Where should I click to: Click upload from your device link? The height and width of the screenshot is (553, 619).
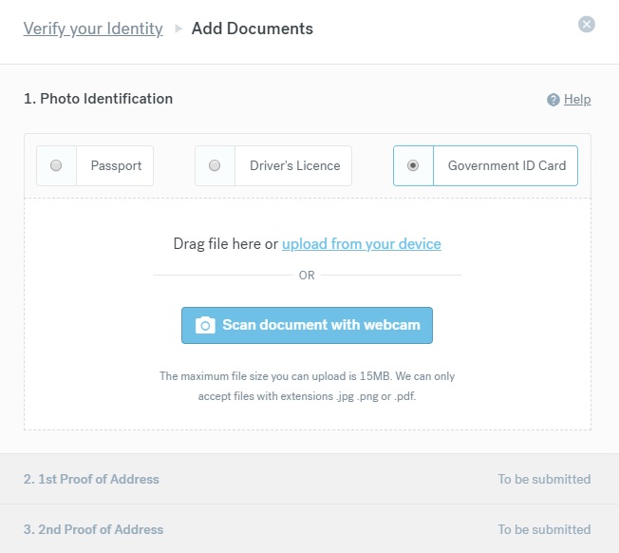361,243
